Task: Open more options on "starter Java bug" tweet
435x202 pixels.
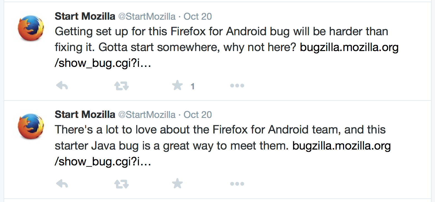Action: click(237, 183)
